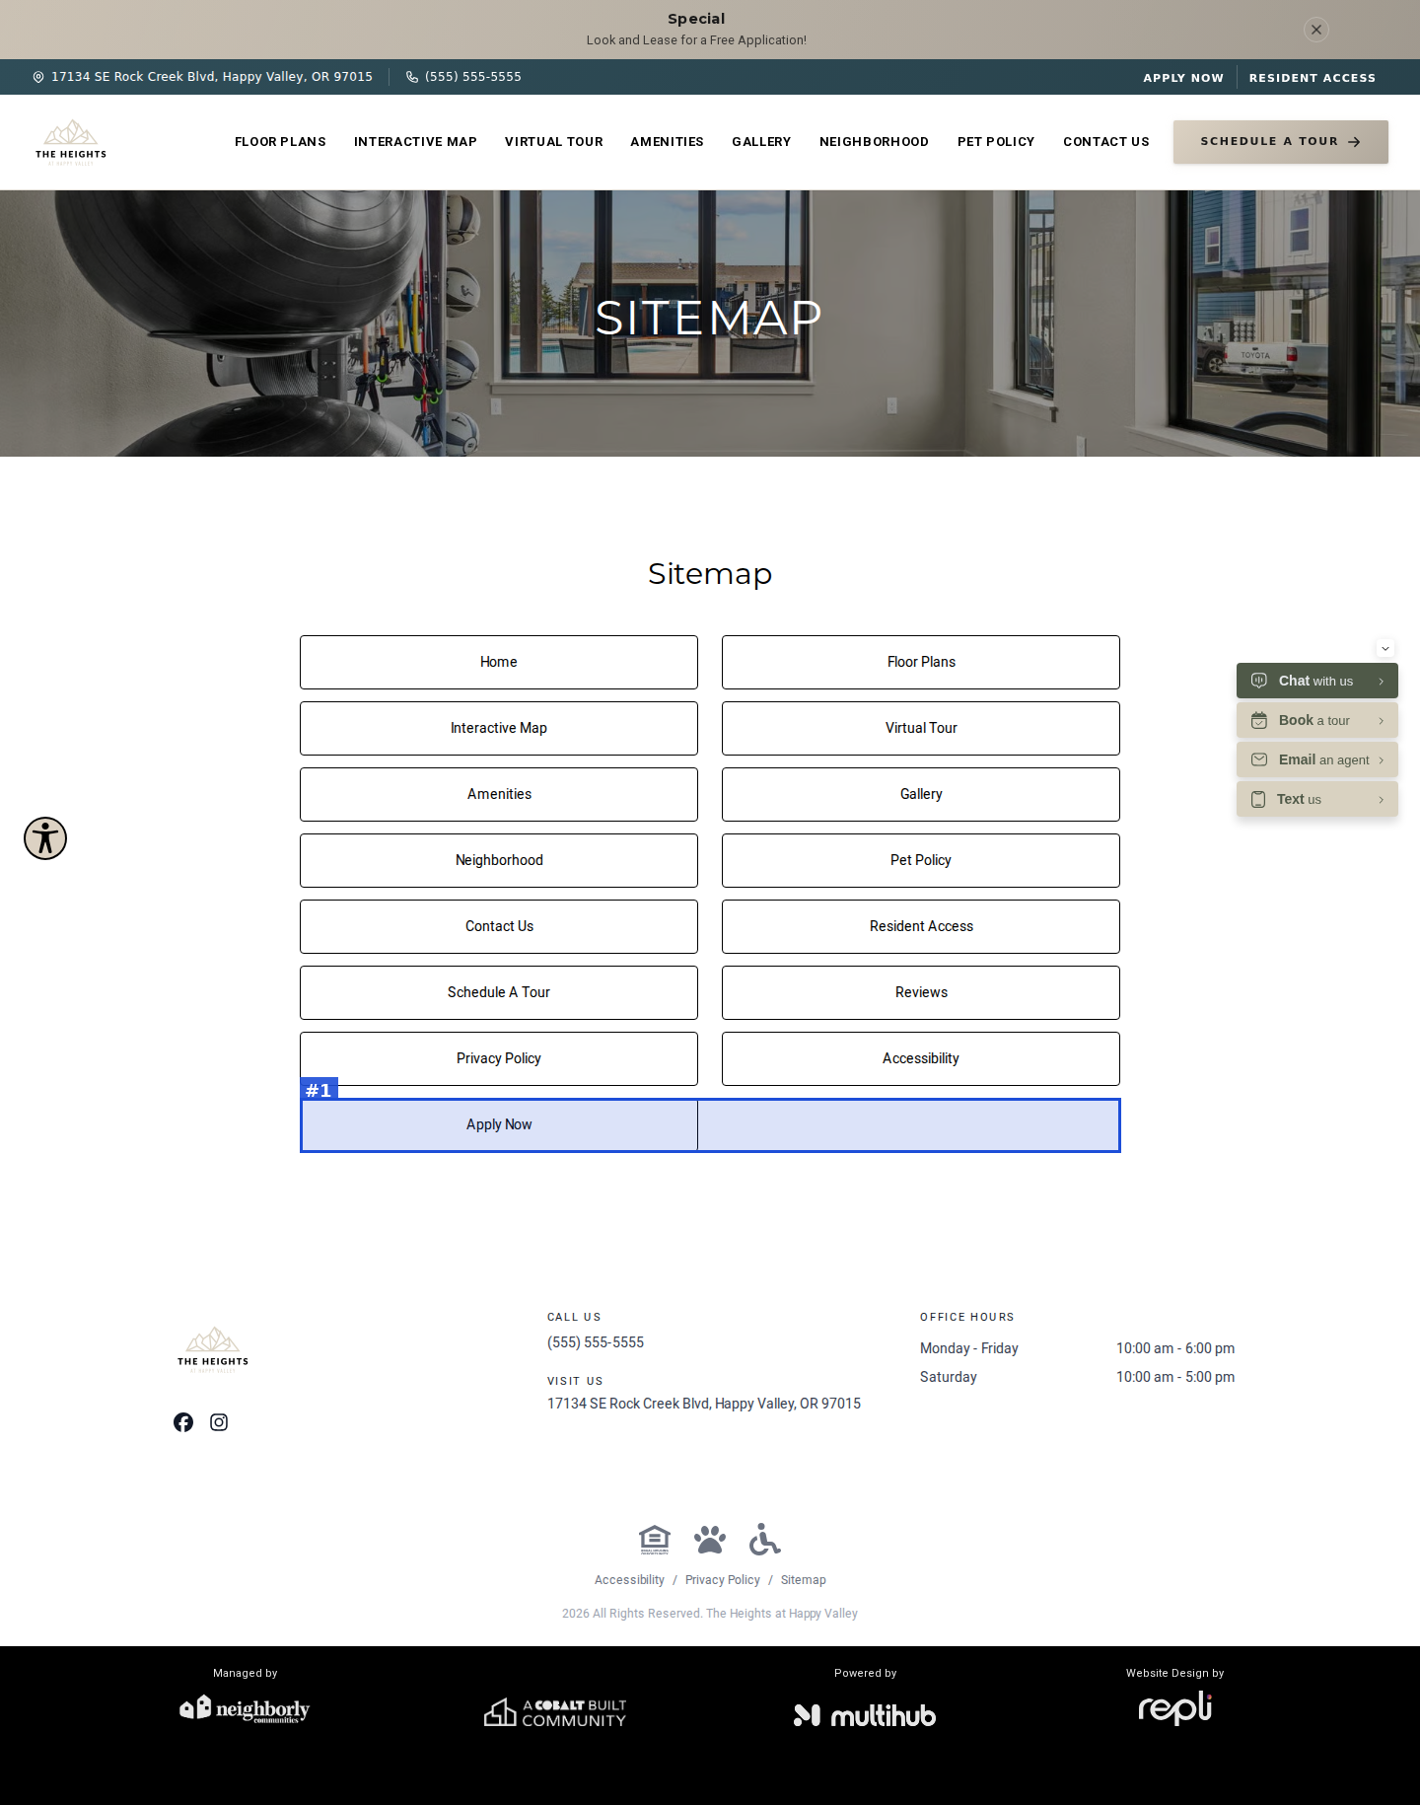Viewport: 1420px width, 1805px height.
Task: Close the Special promotion banner
Action: click(1316, 30)
